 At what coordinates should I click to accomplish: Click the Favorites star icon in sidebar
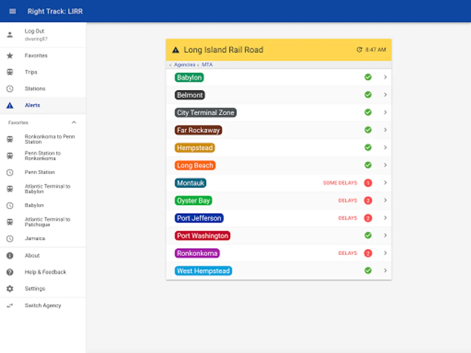pyautogui.click(x=10, y=56)
